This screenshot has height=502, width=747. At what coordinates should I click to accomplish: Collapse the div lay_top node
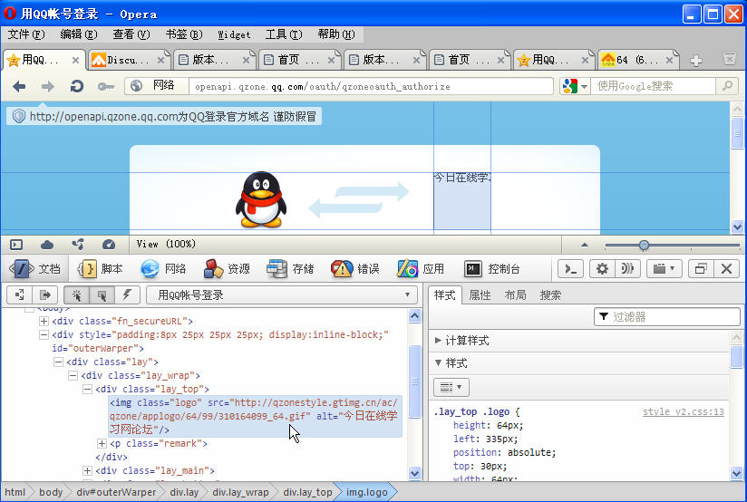pos(87,389)
